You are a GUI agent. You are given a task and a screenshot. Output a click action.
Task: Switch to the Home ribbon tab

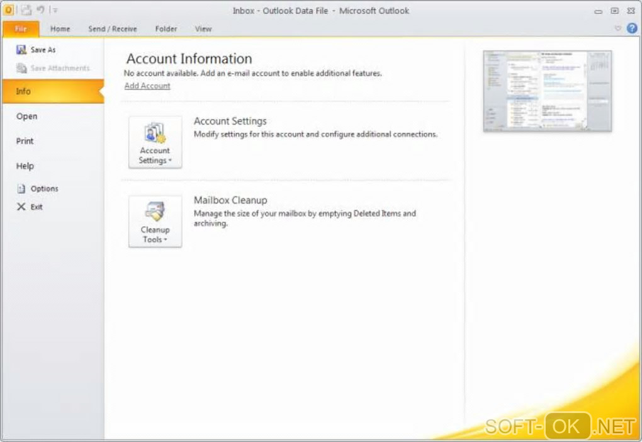60,29
